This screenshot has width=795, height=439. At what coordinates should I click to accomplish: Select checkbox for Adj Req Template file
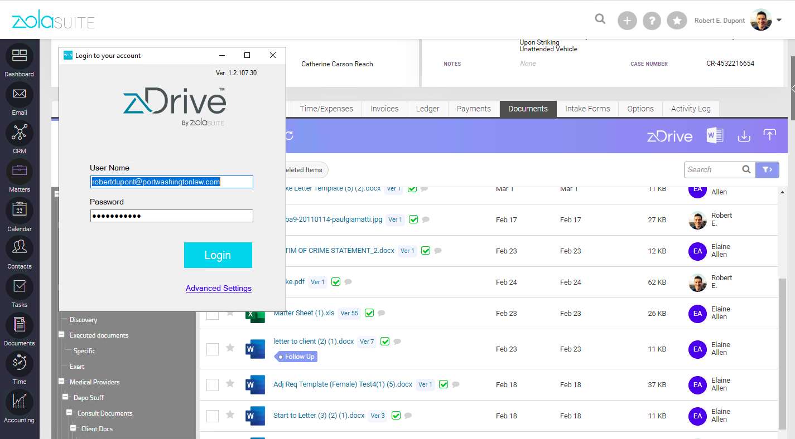213,385
